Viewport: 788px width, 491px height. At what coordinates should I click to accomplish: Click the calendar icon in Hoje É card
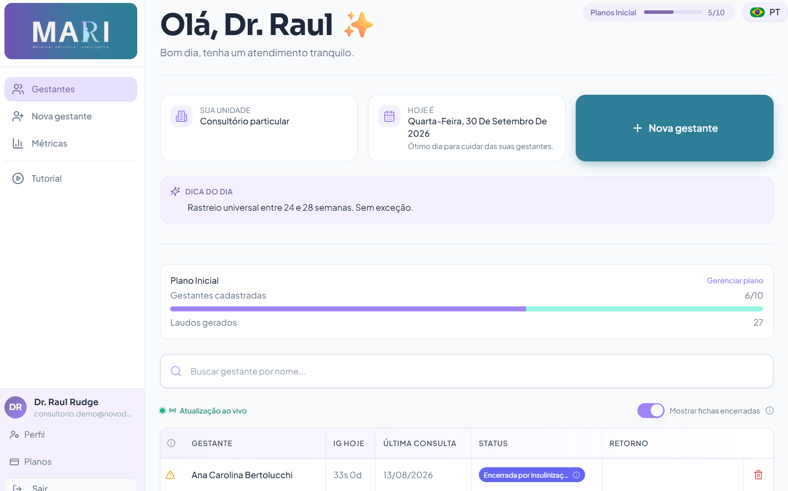[389, 116]
